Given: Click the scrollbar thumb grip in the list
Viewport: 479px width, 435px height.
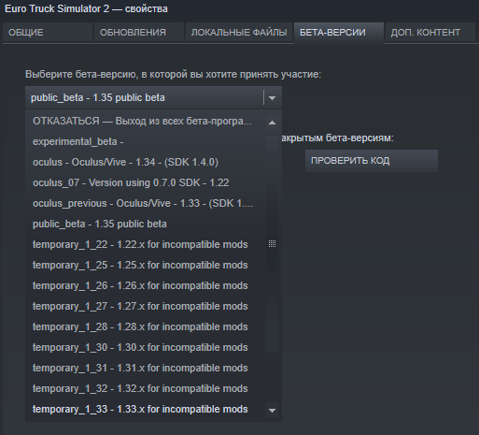Looking at the screenshot, I should (272, 244).
